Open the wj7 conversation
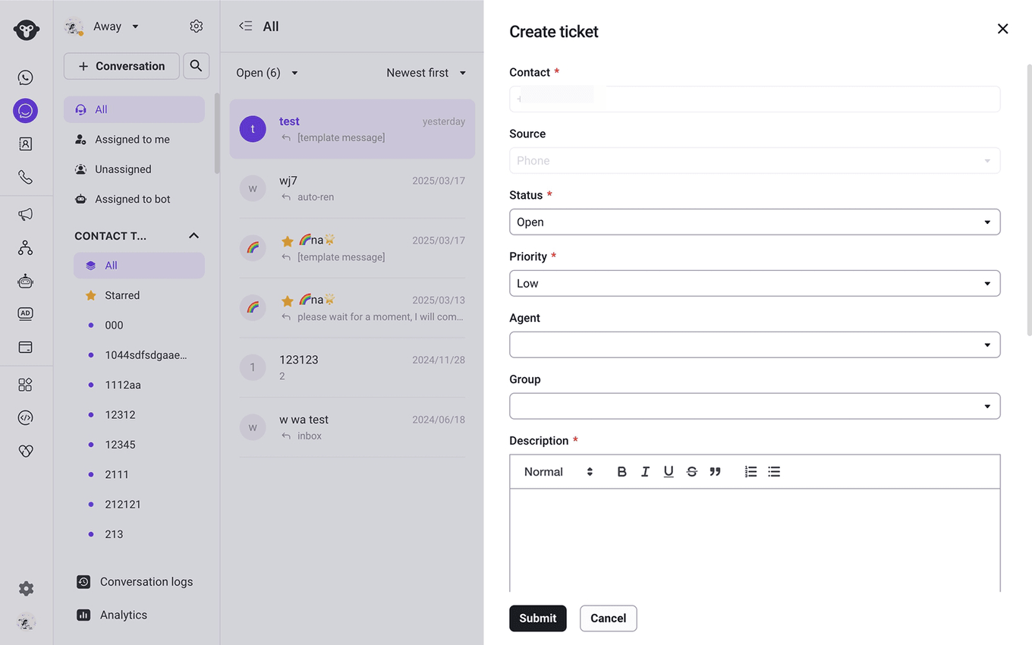The width and height of the screenshot is (1032, 645). [x=352, y=188]
